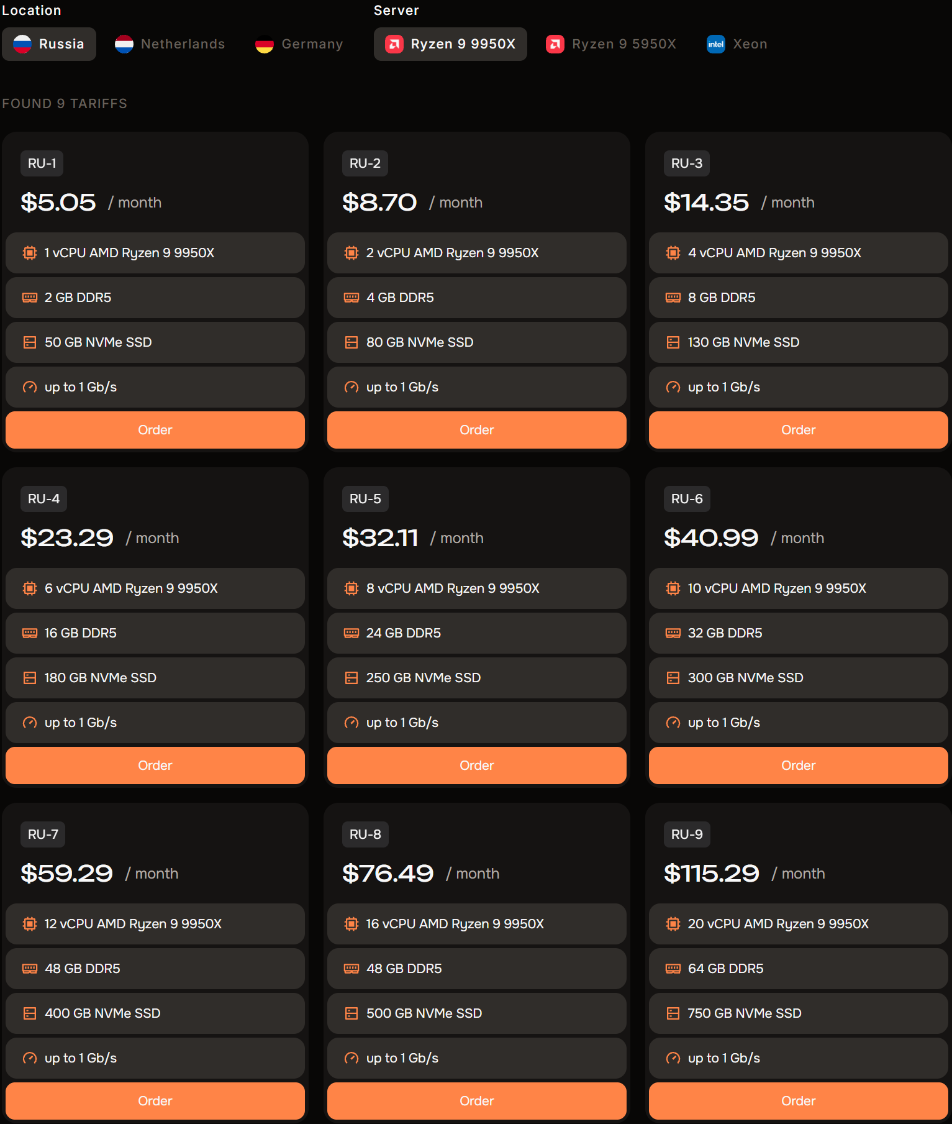952x1124 pixels.
Task: Order the RU-5 tariff at $32.11
Action: click(x=477, y=765)
